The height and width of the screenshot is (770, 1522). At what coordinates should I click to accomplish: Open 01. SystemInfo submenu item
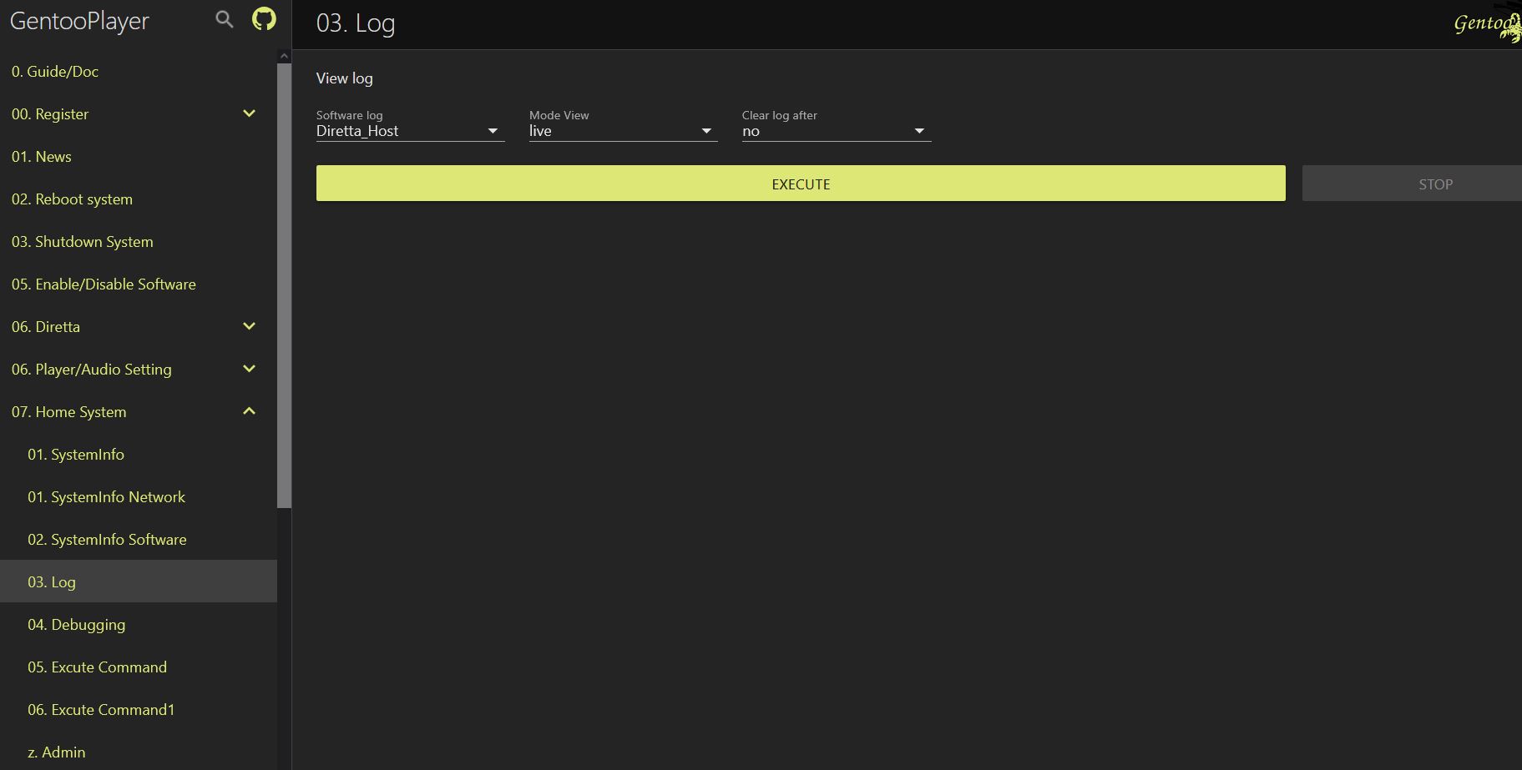[139, 455]
